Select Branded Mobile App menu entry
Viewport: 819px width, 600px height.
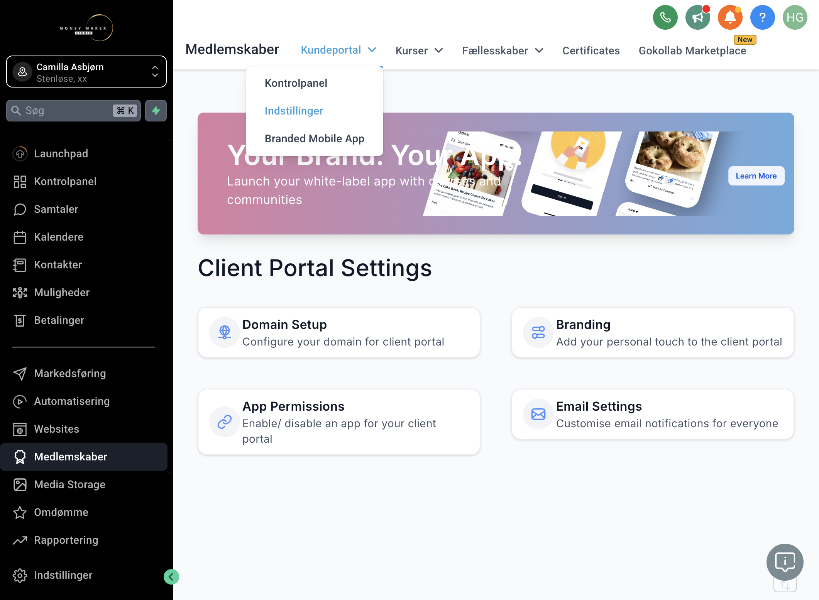coord(315,139)
